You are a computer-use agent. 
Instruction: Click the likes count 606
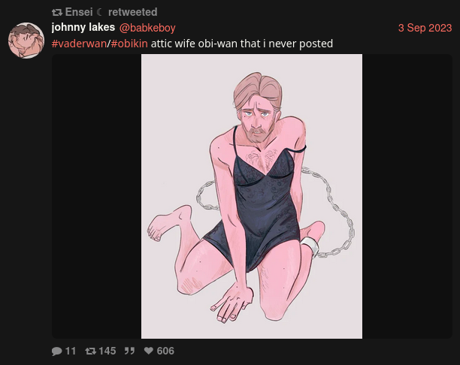[165, 351]
